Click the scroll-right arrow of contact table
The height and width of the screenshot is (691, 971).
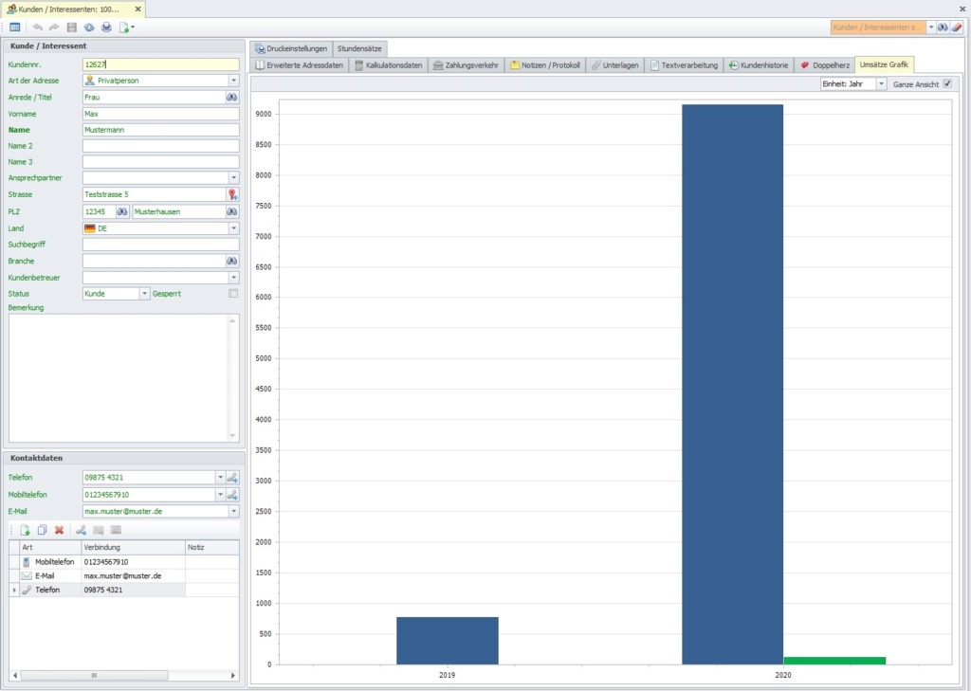[233, 675]
